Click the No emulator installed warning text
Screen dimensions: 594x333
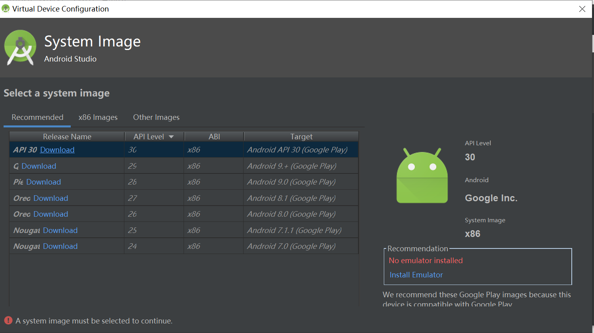coord(426,260)
